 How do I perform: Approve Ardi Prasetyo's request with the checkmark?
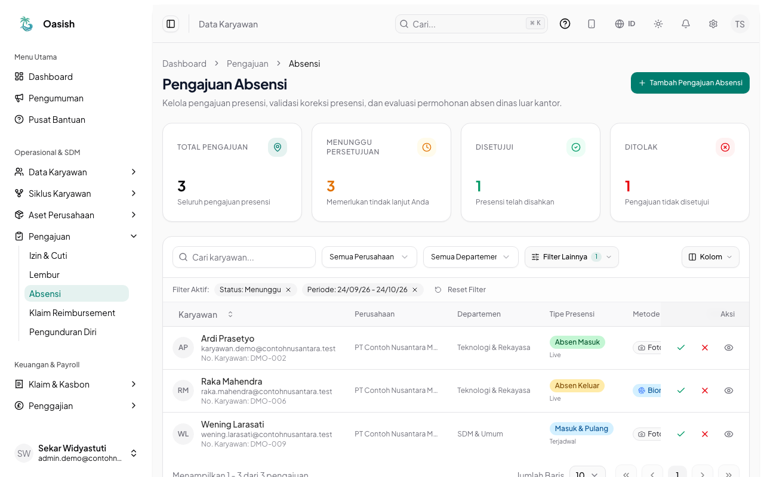681,348
